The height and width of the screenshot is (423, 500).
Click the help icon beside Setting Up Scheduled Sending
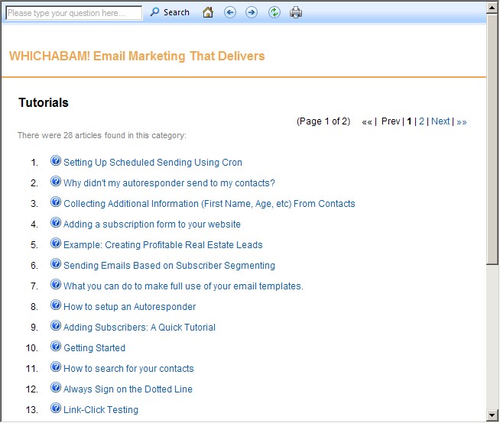coord(56,160)
